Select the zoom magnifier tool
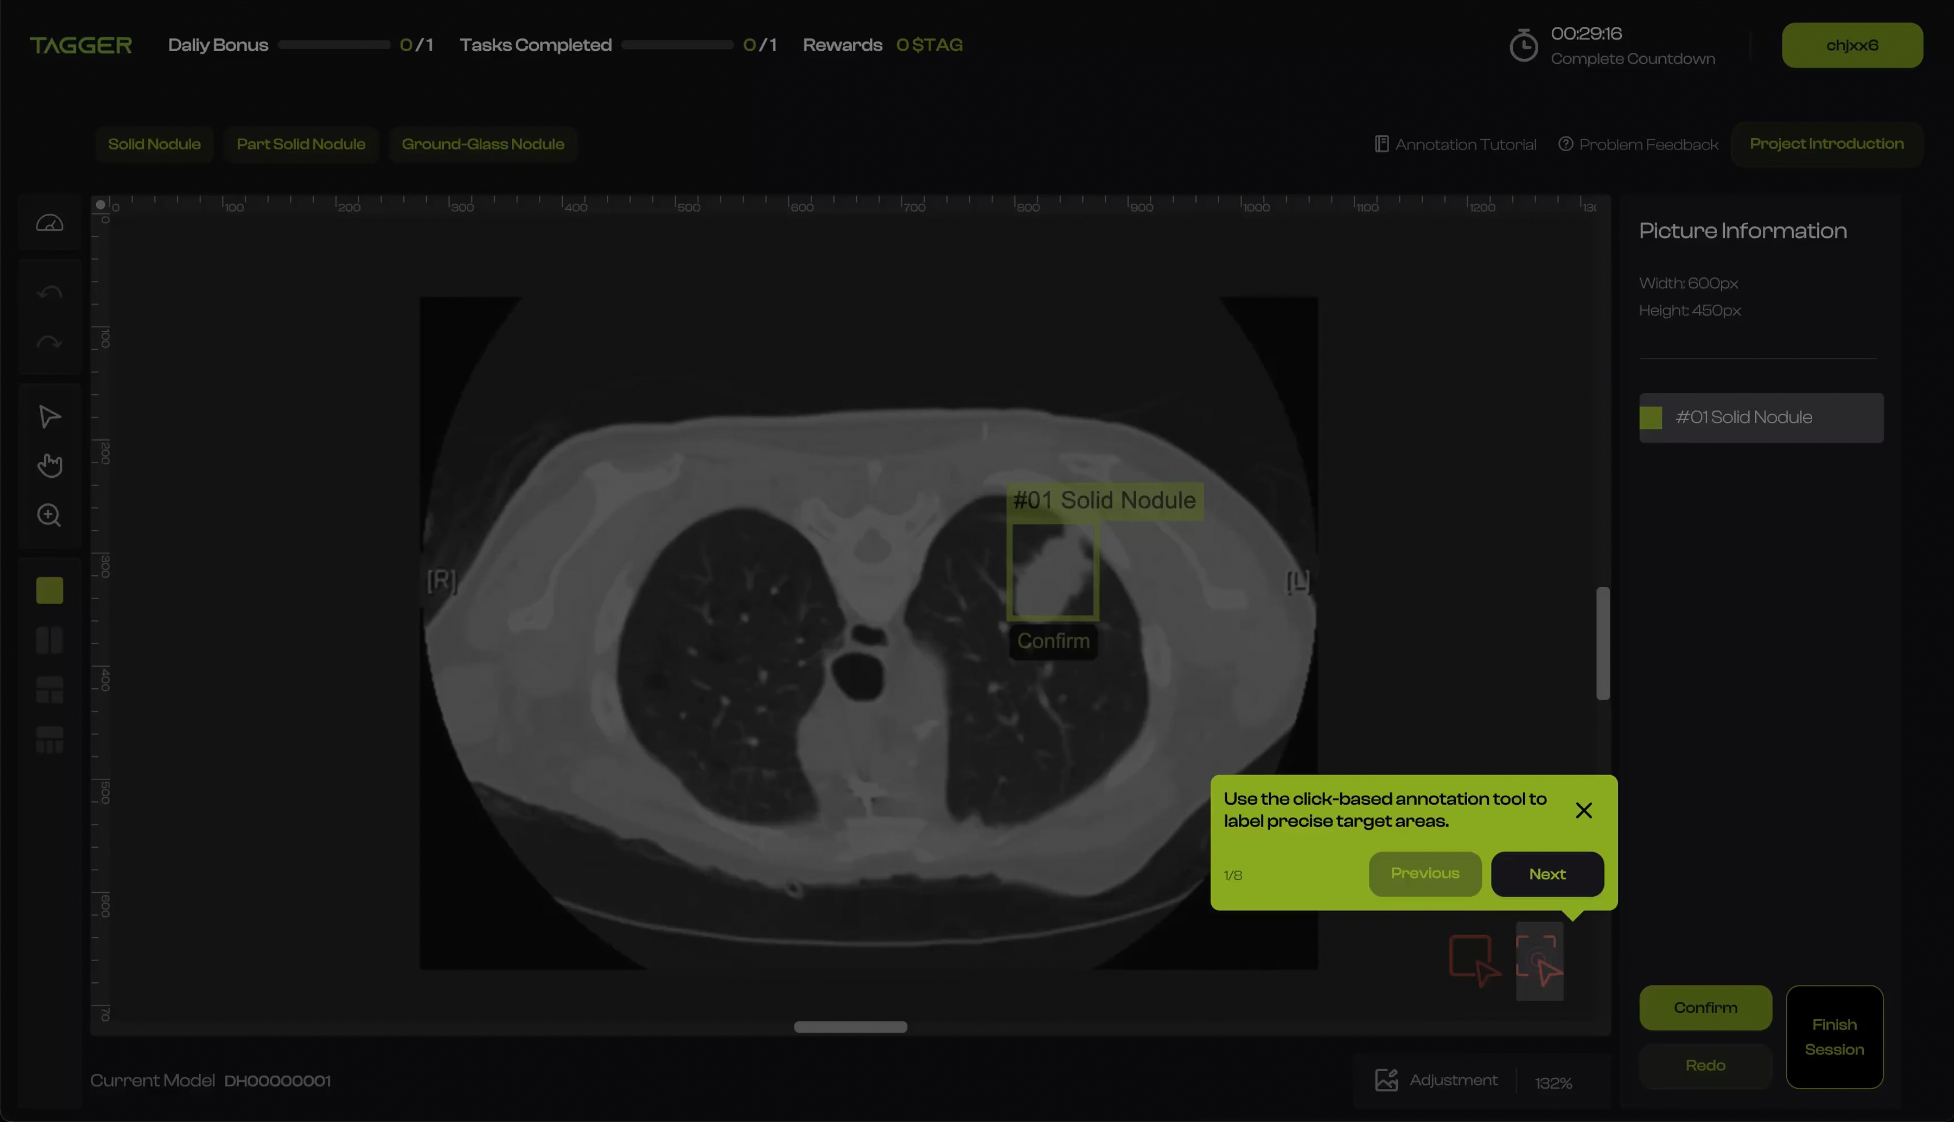Screen dimensions: 1954x1122 49,515
